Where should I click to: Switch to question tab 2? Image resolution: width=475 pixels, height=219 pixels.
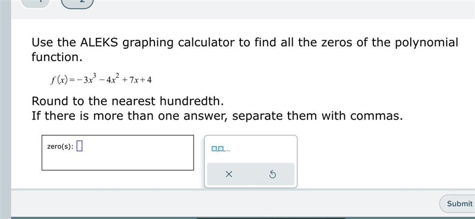tap(78, 2)
